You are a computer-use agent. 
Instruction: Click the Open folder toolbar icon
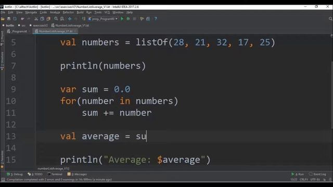[3, 19]
